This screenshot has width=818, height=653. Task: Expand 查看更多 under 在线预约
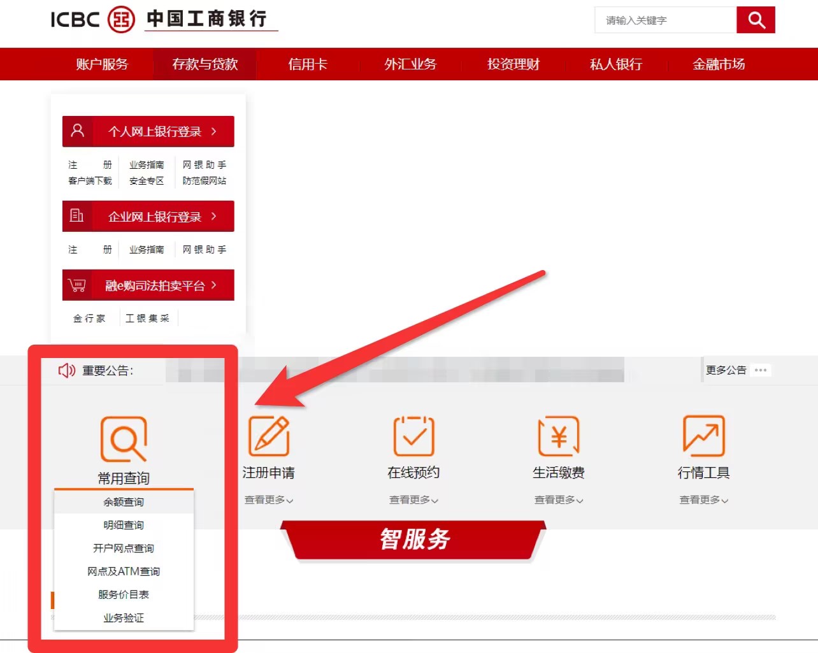click(x=413, y=500)
